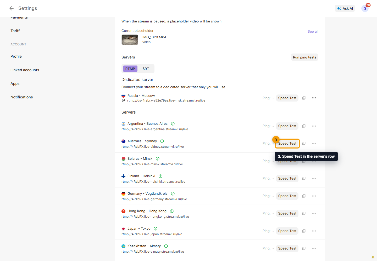Open more options for Japan - Tokyo

[314, 231]
